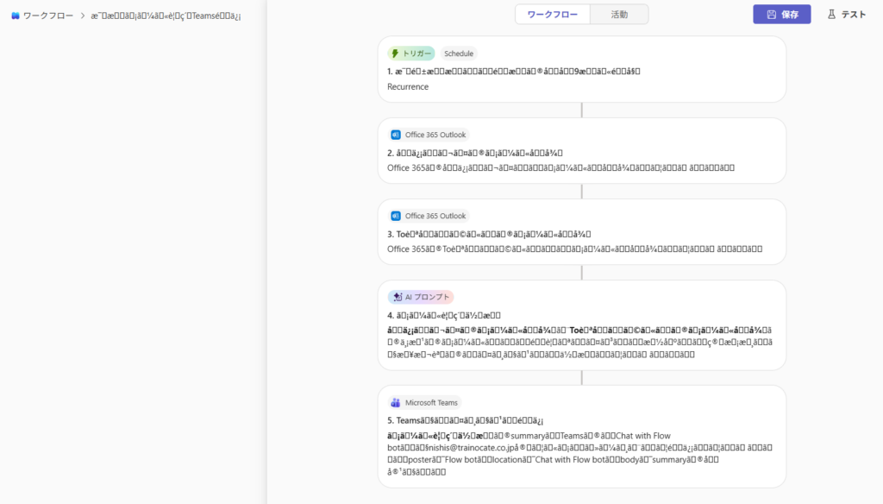Switch to the 活動 tab
The width and height of the screenshot is (883, 504).
619,15
